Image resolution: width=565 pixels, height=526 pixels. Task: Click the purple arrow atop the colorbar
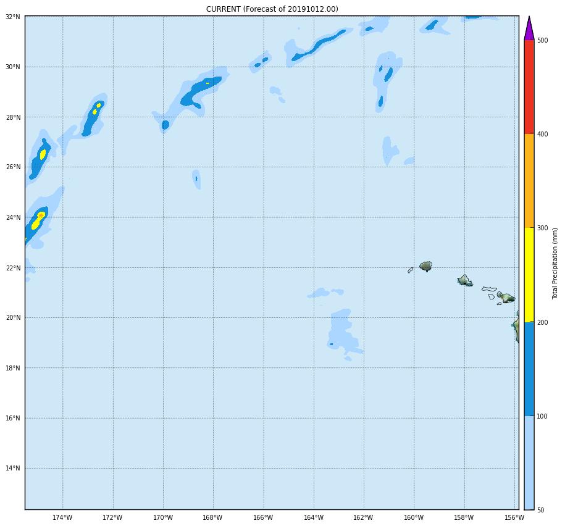click(529, 30)
